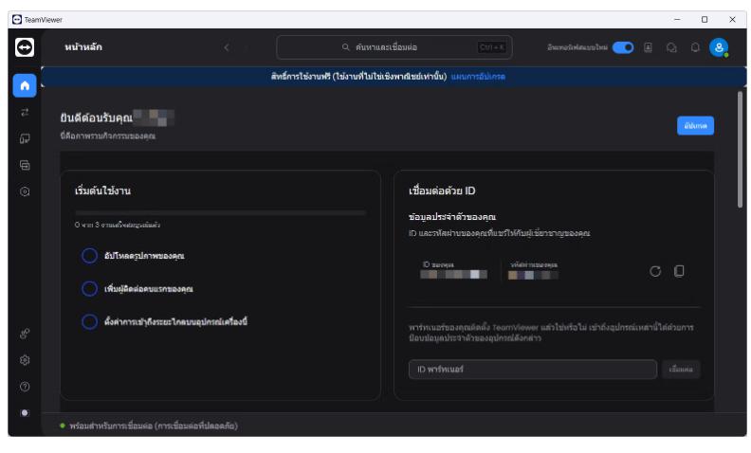Image resolution: width=751 pixels, height=453 pixels.
Task: Copy your ID and password with copy icon
Action: point(679,272)
